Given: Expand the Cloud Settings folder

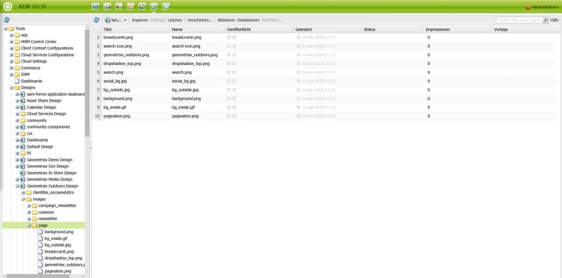Looking at the screenshot, I should (11, 61).
